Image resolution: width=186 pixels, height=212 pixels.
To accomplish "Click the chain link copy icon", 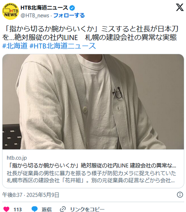I will pyautogui.click(x=63, y=209).
